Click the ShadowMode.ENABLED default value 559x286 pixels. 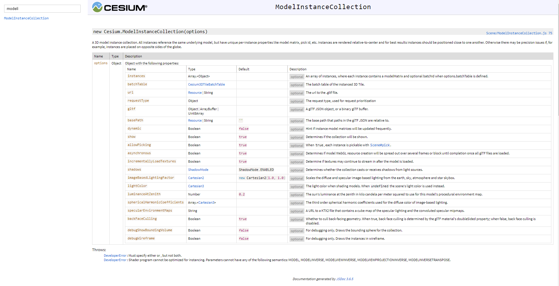click(x=256, y=170)
